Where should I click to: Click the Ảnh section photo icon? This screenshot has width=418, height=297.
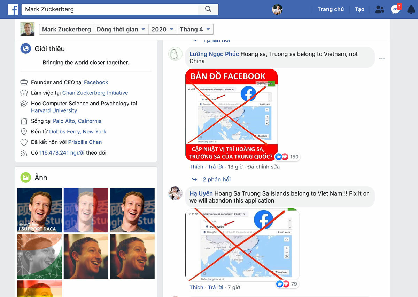pyautogui.click(x=26, y=178)
